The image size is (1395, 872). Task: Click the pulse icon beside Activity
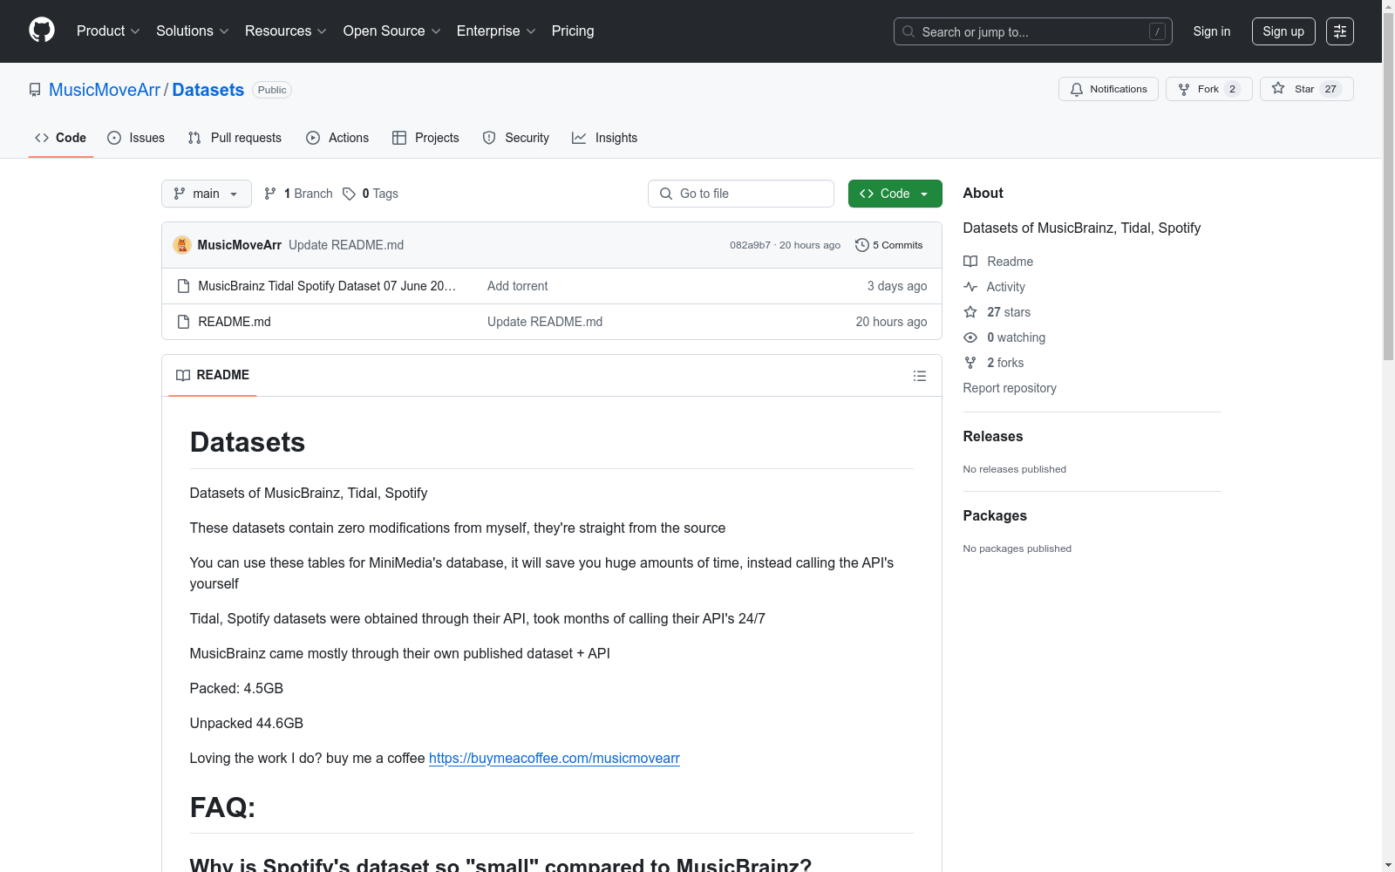(x=970, y=287)
